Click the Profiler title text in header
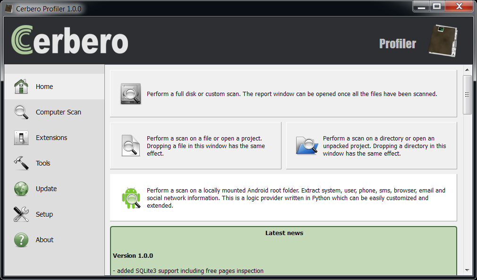Image resolution: width=477 pixels, height=280 pixels. [398, 44]
